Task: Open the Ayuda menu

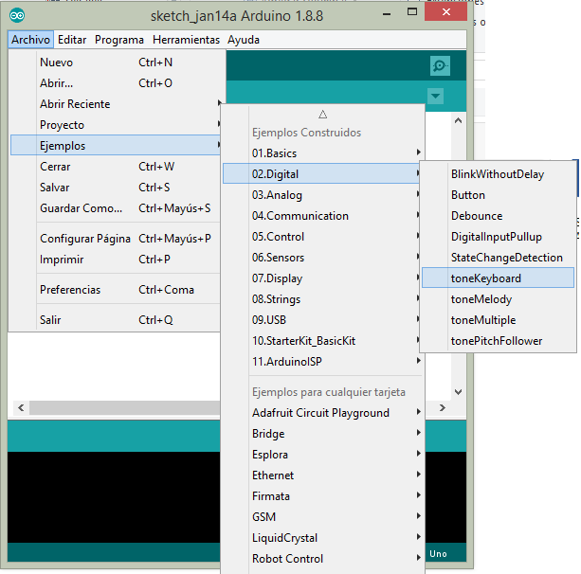Action: coord(243,40)
